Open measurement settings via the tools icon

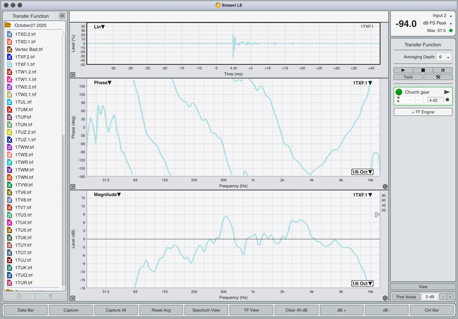(438, 77)
